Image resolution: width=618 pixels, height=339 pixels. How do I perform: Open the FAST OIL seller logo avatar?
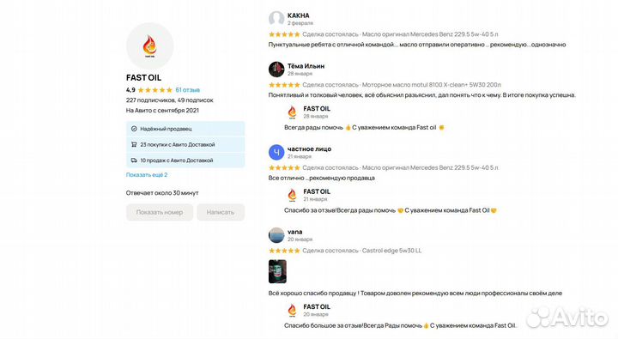pos(149,46)
